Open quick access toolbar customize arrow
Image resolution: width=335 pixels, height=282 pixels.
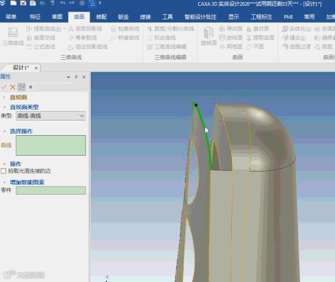[x=100, y=3]
